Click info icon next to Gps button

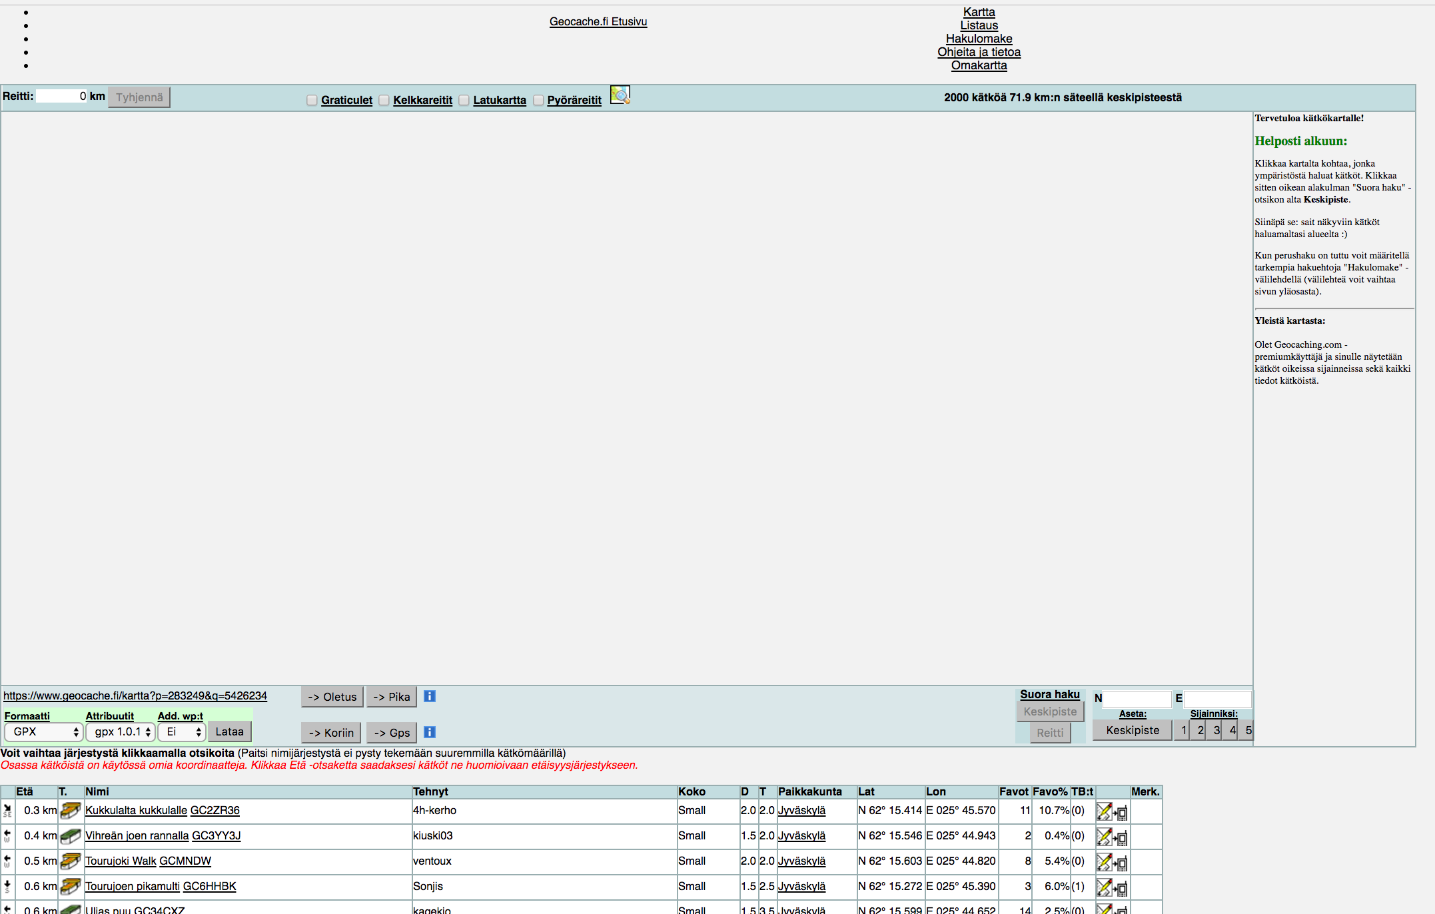click(430, 732)
